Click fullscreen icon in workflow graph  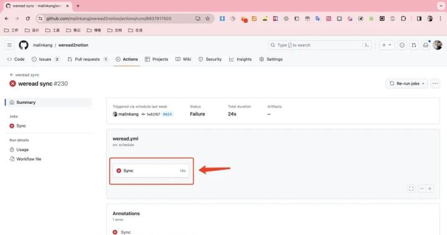(x=411, y=189)
